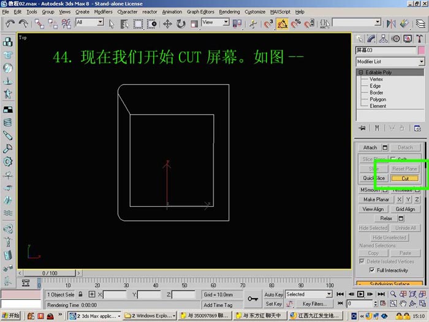Open the Modifiers menu
Screen dimensions: 429x322
[103, 12]
